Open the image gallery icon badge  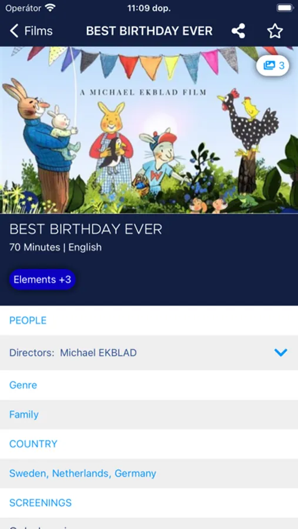pyautogui.click(x=269, y=65)
